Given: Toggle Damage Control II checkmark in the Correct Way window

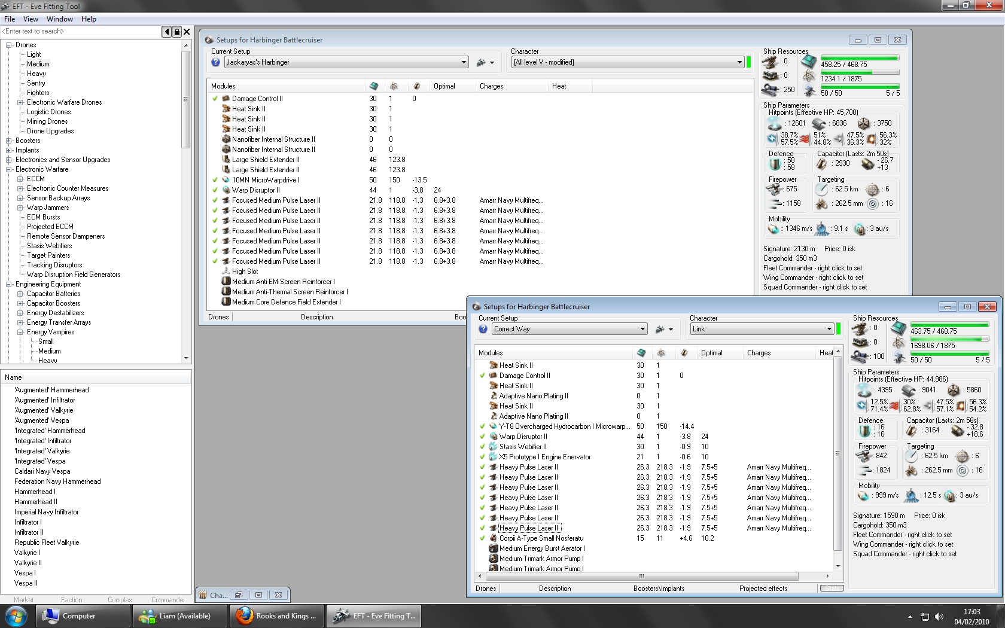Looking at the screenshot, I should pyautogui.click(x=482, y=376).
